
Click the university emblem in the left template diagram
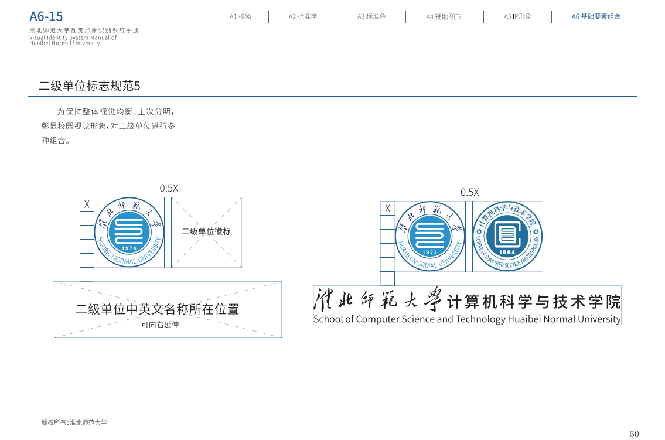coord(129,232)
